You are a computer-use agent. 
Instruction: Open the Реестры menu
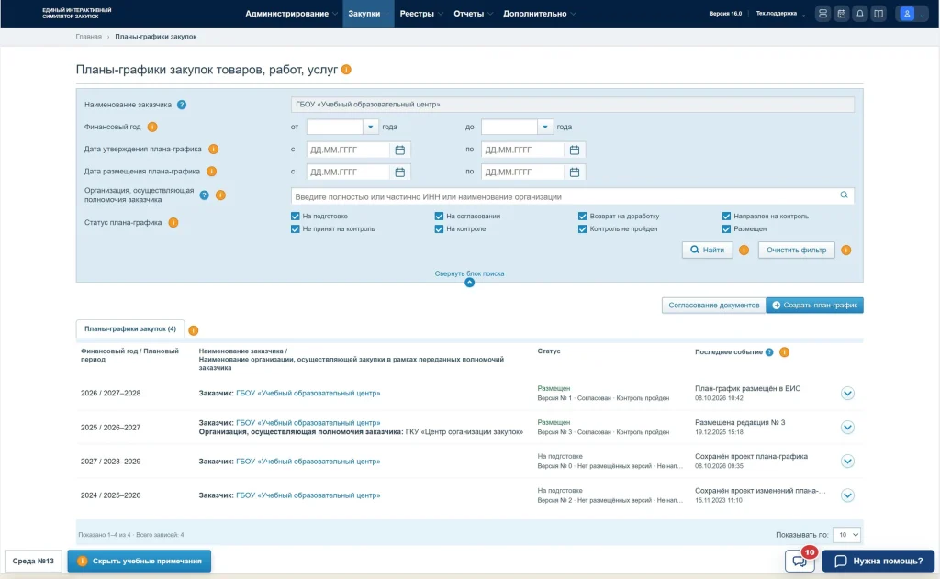[421, 14]
